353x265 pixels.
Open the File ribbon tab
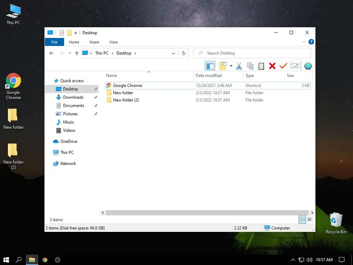(x=54, y=42)
